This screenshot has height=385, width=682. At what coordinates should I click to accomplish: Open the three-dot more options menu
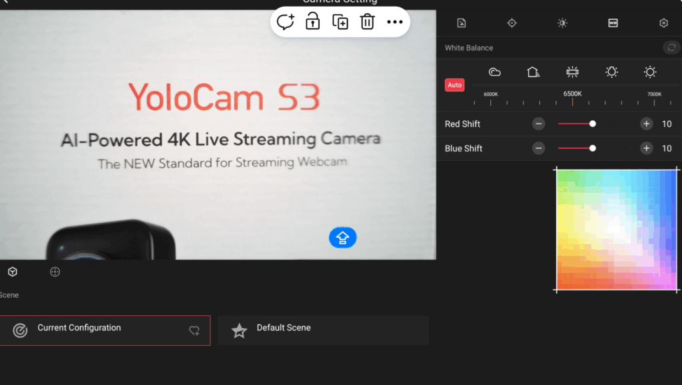point(394,22)
